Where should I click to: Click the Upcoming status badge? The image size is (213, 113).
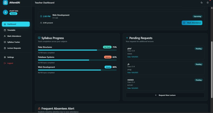[197, 16]
